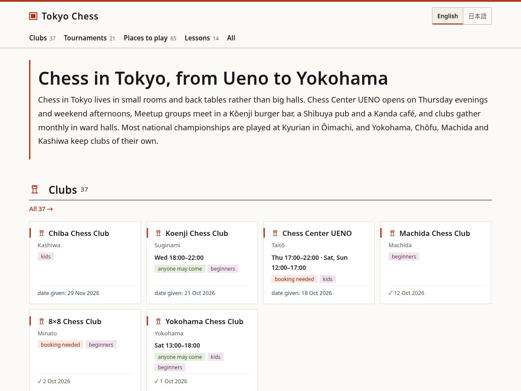The height and width of the screenshot is (391, 521).
Task: Click the Clubs section heading
Action: (63, 190)
